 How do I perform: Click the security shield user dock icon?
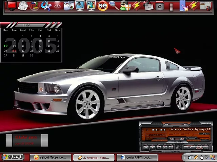coord(125,6)
